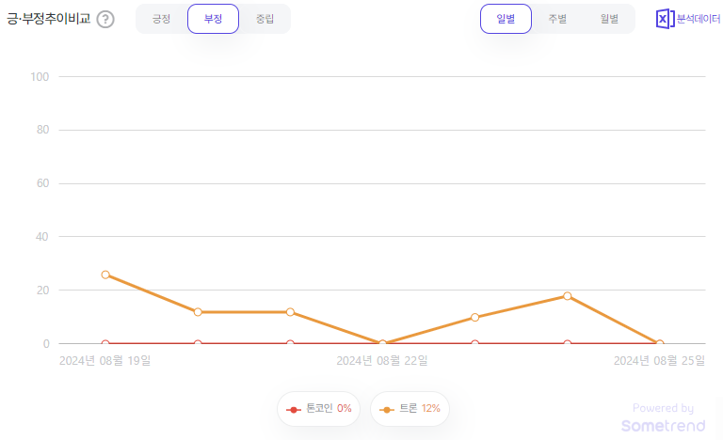The height and width of the screenshot is (440, 723).
Task: Open the Sometrend powered-by link
Action: (x=663, y=419)
